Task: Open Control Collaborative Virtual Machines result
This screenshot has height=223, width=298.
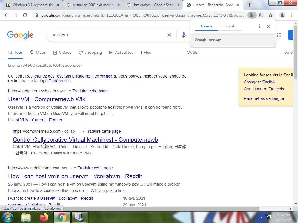Action: 85,140
